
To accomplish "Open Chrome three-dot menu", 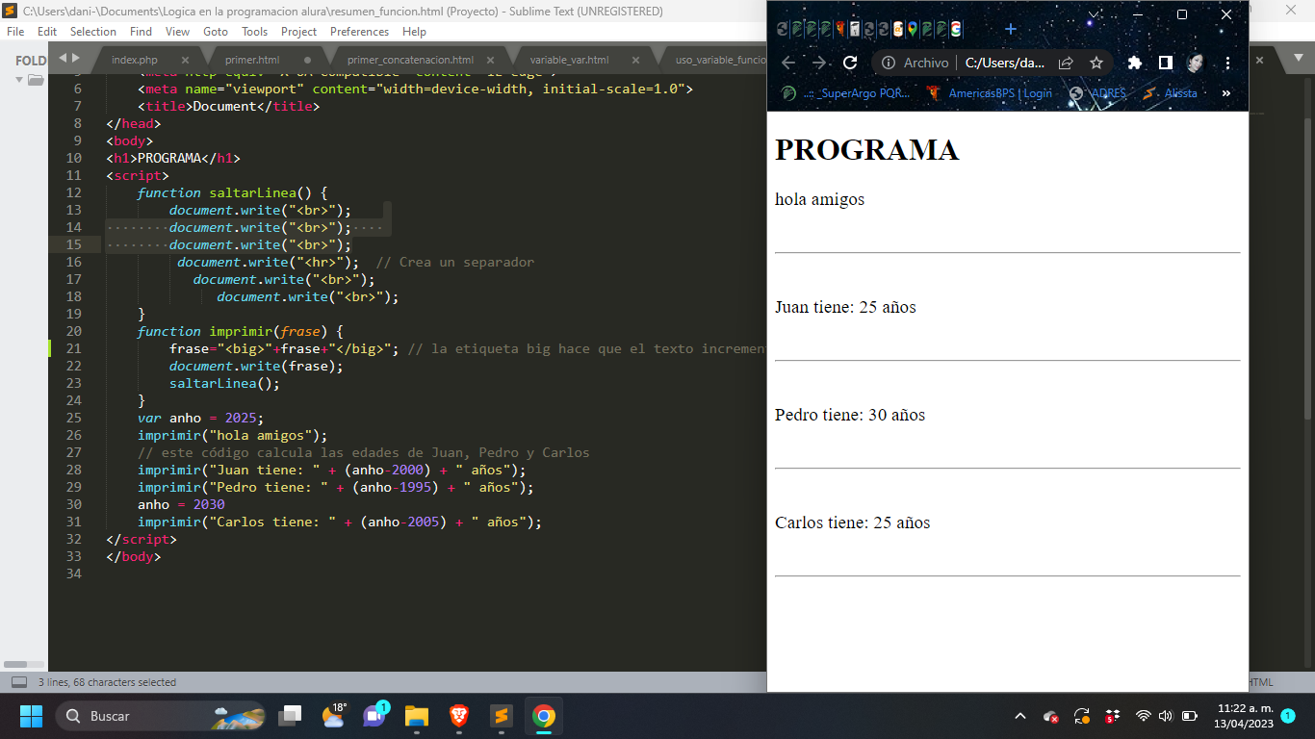I will pyautogui.click(x=1227, y=63).
